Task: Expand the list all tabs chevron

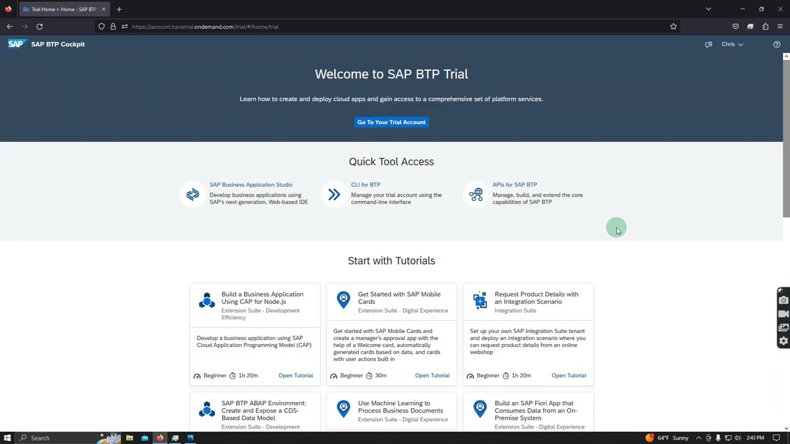Action: click(x=709, y=9)
